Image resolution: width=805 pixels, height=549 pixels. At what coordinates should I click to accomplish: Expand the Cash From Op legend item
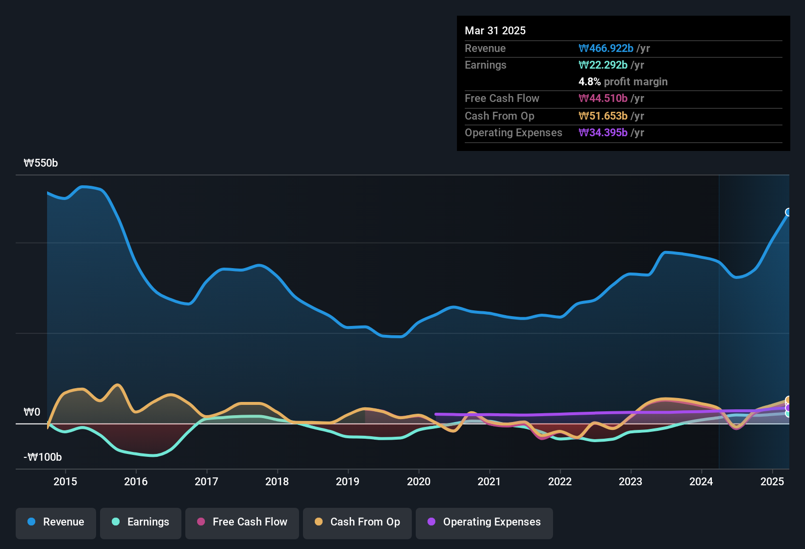[x=357, y=522]
